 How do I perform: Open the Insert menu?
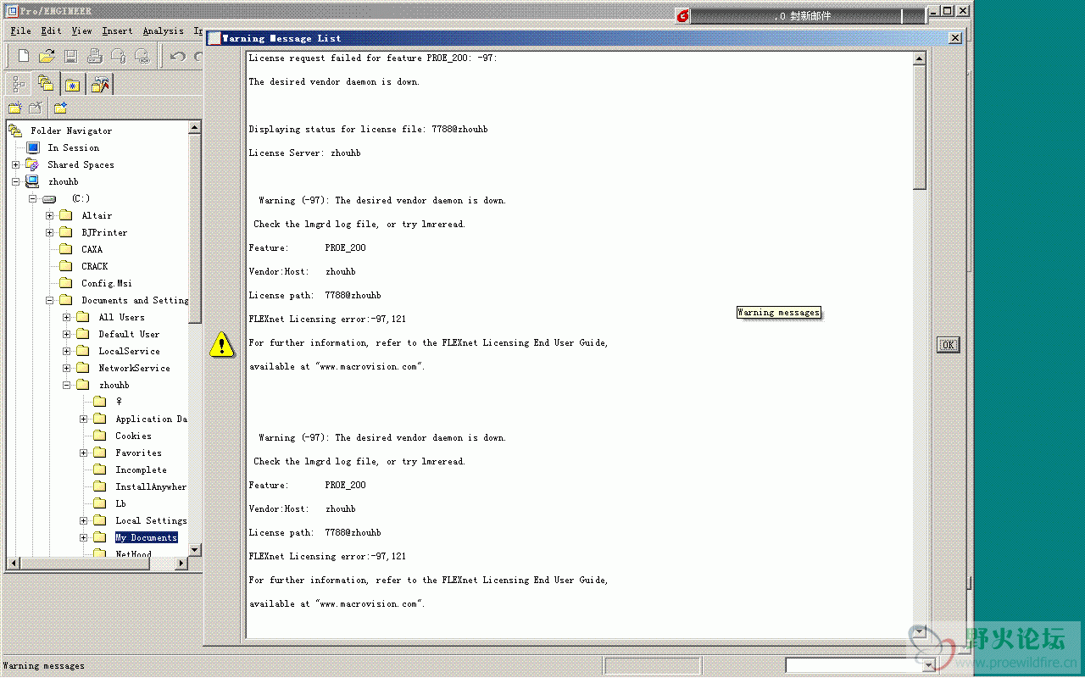click(x=117, y=31)
